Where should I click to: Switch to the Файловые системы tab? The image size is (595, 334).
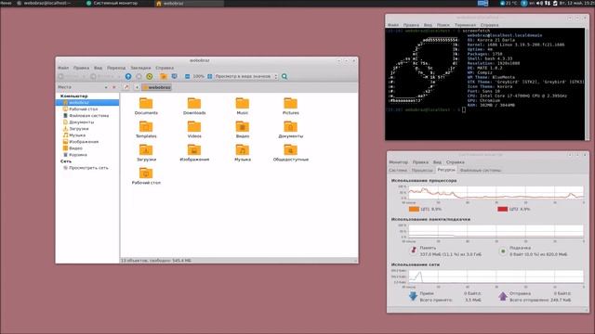(481, 171)
